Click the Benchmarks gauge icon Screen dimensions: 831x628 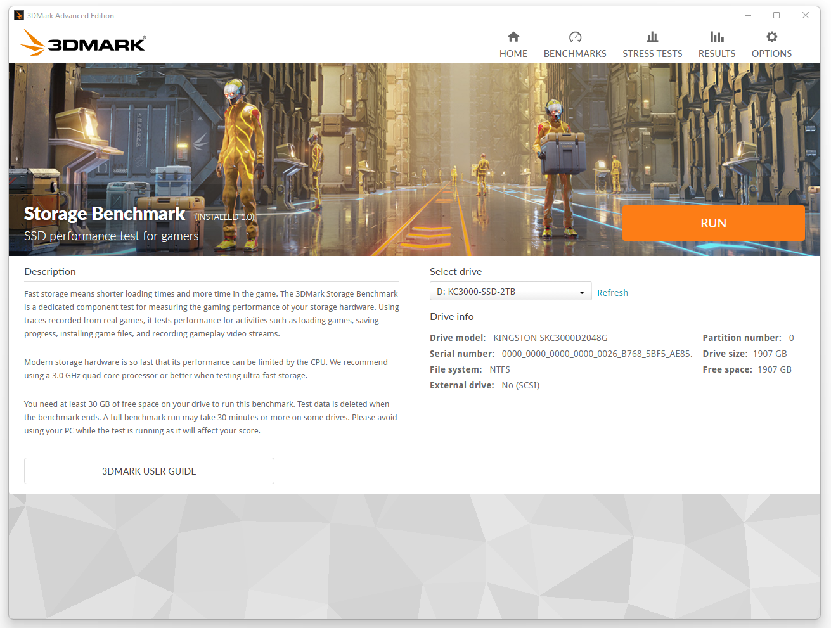(x=575, y=37)
